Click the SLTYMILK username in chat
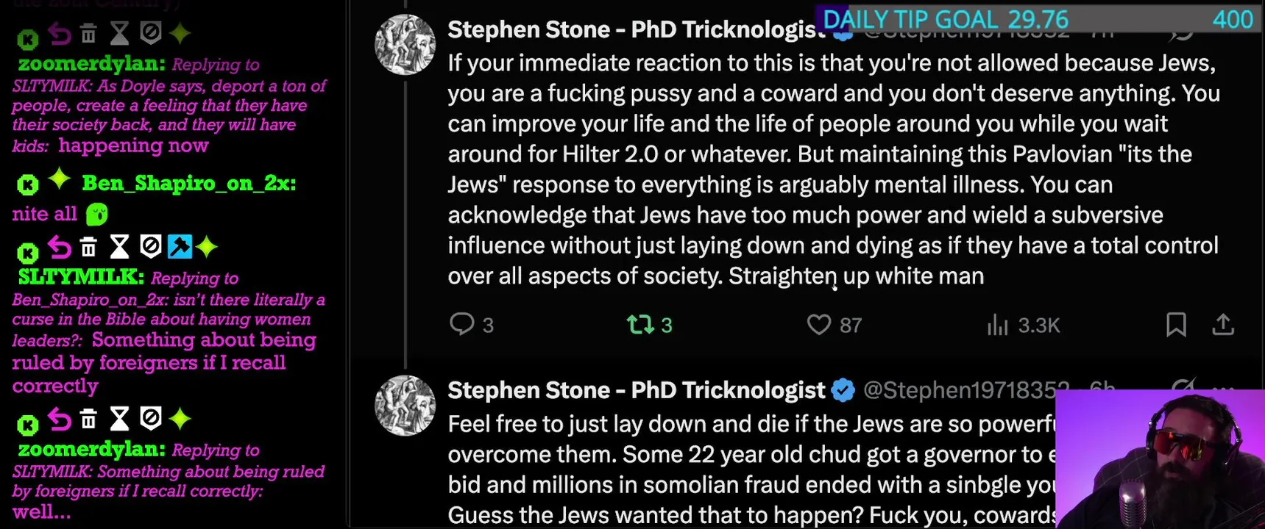Viewport: 1265px width, 529px height. tap(81, 277)
